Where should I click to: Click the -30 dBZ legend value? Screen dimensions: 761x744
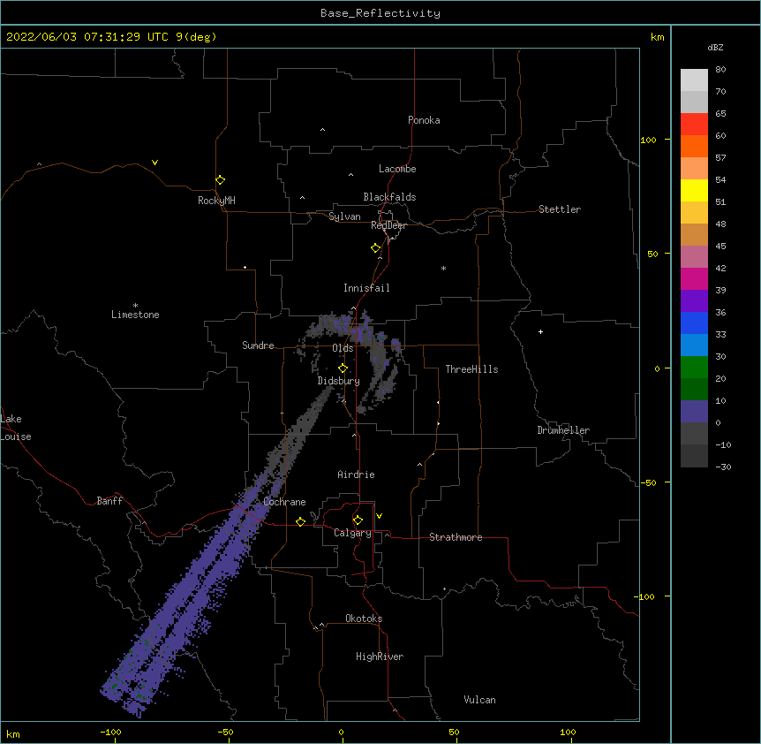(x=723, y=467)
